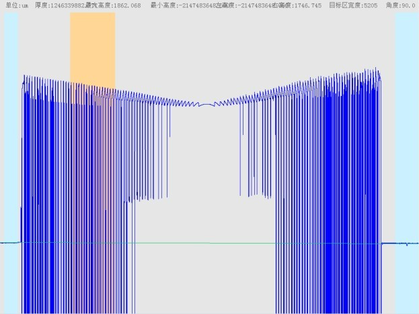Click the profile peak near the right edge

point(375,69)
